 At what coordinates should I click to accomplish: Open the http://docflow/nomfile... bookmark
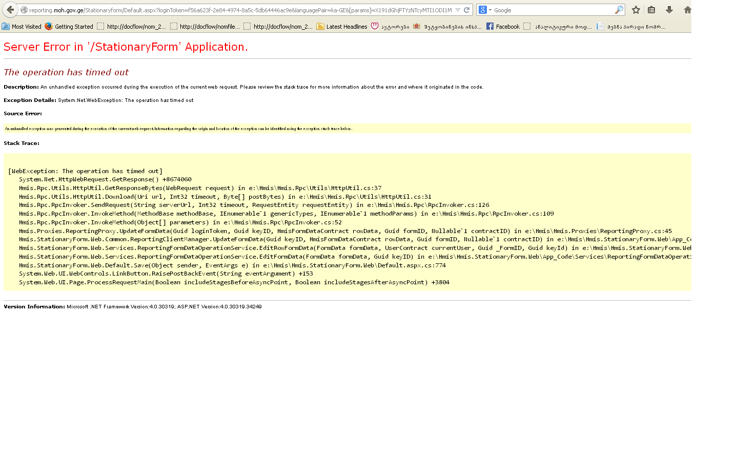(x=205, y=27)
